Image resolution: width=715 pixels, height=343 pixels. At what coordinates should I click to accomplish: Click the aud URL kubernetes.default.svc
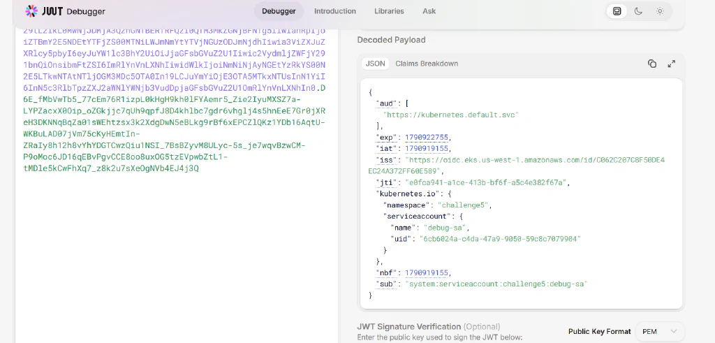coord(451,115)
